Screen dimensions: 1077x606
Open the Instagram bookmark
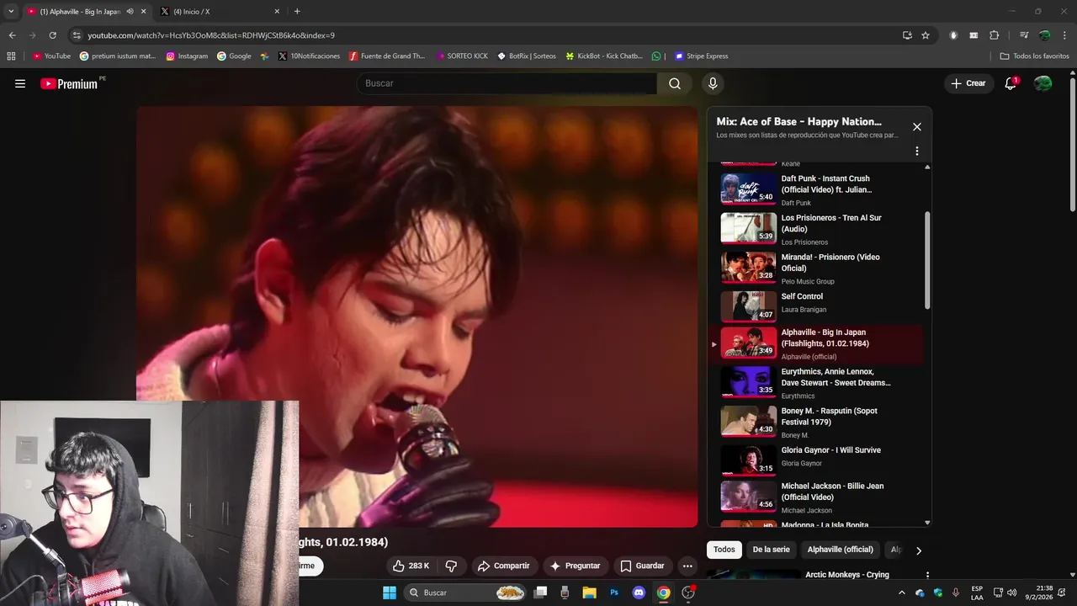point(187,56)
